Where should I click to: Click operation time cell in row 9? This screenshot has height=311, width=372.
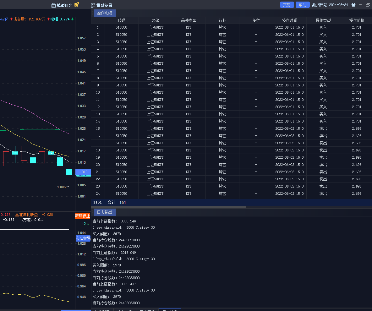(289, 85)
